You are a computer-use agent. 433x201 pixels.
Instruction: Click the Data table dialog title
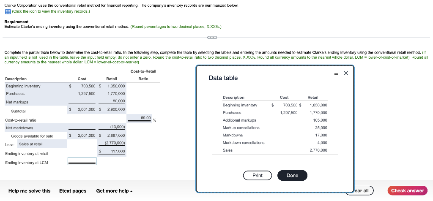pyautogui.click(x=223, y=78)
